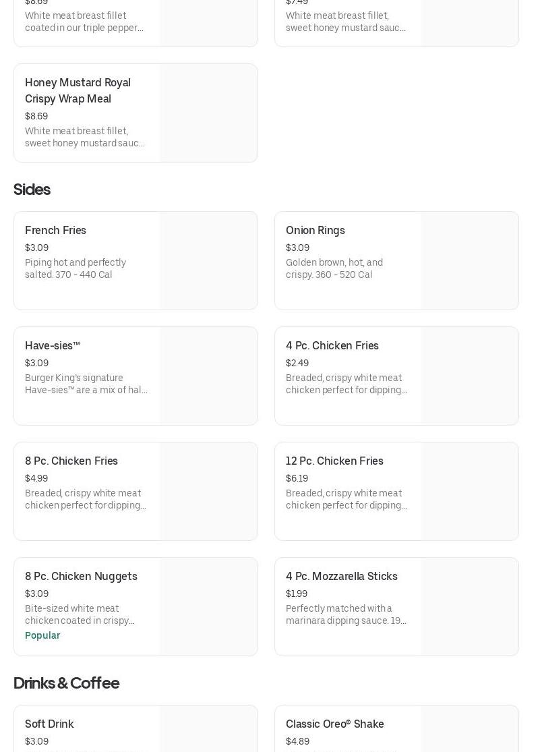
Task: Select 4 Pc. Chicken Fries title
Action: 332,346
